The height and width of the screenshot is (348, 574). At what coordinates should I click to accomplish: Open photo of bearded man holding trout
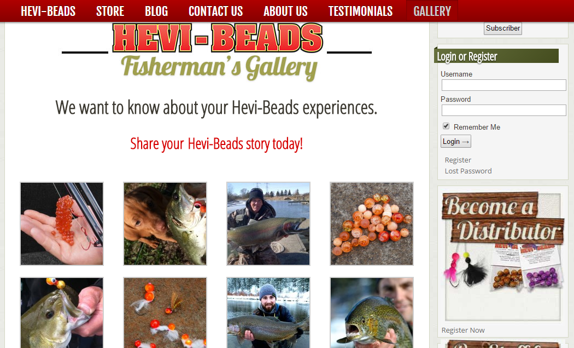tap(268, 312)
